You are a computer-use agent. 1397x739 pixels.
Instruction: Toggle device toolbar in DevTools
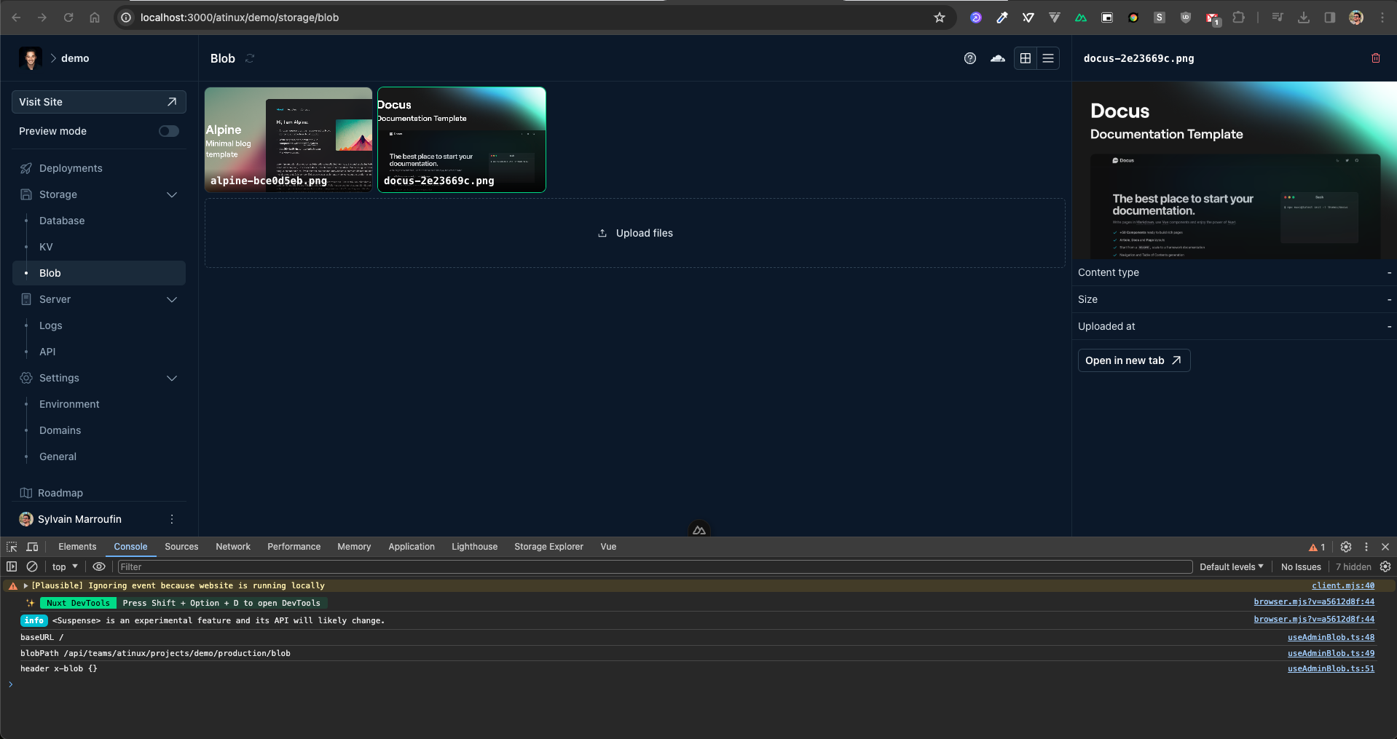coord(32,547)
